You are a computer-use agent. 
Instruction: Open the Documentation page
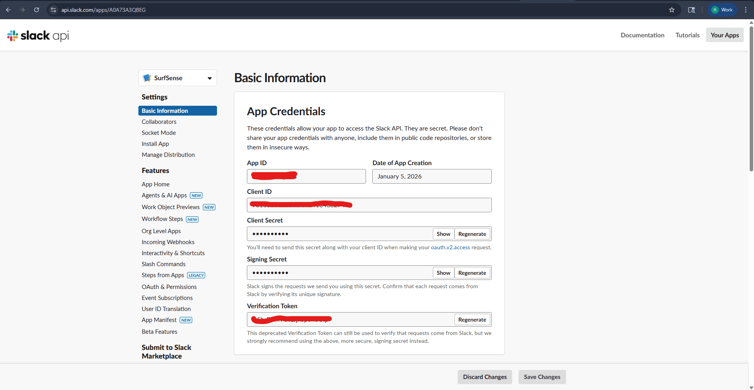coord(642,35)
